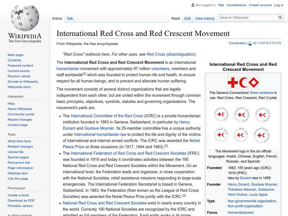Click Create account

click(260, 5)
